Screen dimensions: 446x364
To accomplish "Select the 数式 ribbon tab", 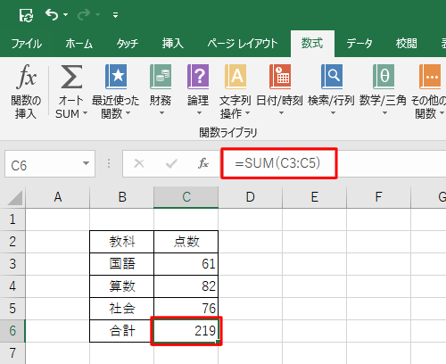I will pyautogui.click(x=312, y=44).
